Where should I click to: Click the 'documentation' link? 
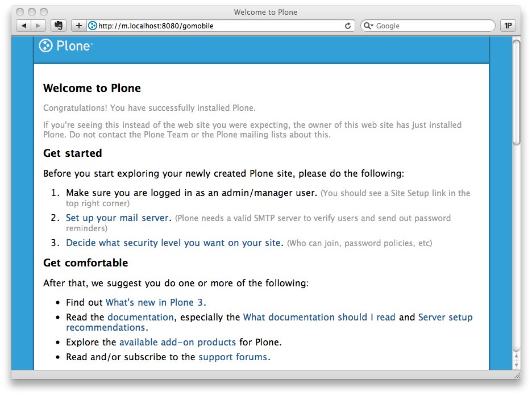click(x=140, y=317)
